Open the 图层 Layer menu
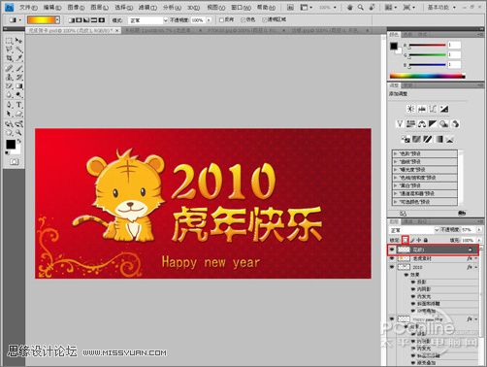 point(100,7)
